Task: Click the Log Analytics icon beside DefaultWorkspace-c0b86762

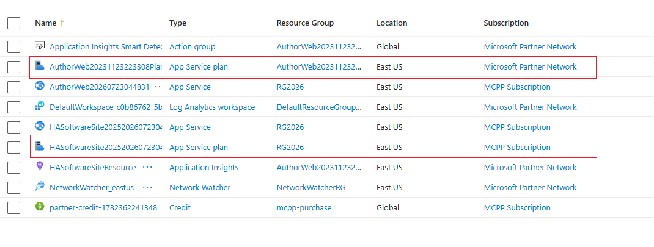Action: pos(40,106)
